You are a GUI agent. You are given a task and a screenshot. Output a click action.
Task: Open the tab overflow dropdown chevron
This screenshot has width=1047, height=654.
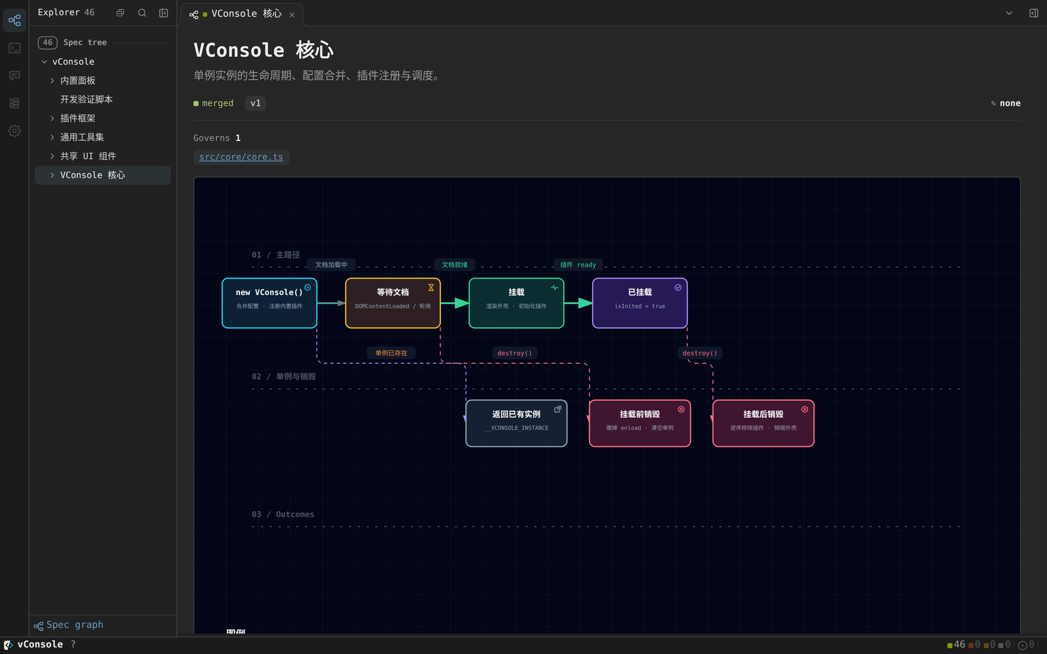(x=1009, y=13)
